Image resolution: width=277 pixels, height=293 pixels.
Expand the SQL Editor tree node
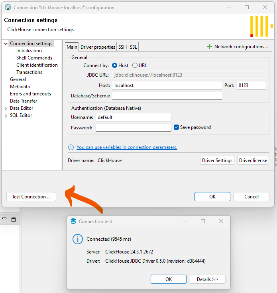tap(6, 116)
